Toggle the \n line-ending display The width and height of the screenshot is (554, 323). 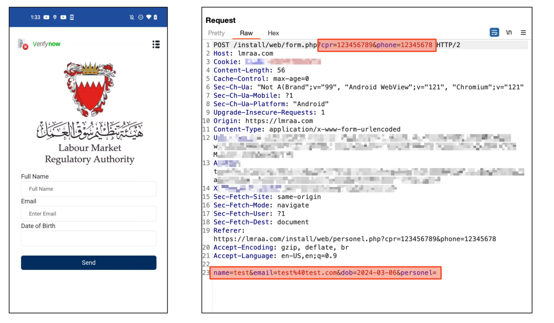[x=509, y=32]
